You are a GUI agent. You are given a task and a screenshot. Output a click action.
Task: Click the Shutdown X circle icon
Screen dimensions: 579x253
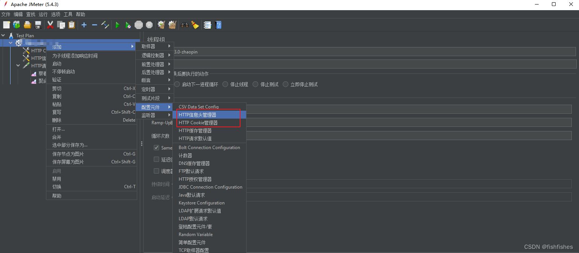tap(149, 25)
